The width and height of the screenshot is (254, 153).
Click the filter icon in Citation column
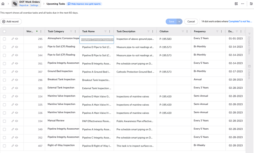tap(183, 32)
